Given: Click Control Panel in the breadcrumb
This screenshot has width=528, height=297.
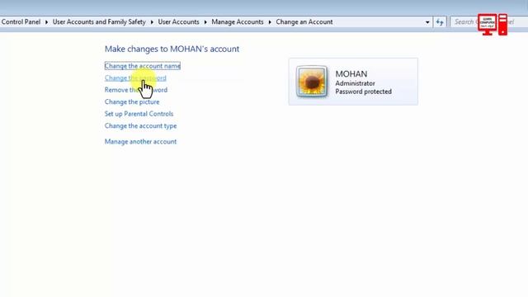Looking at the screenshot, I should (21, 22).
